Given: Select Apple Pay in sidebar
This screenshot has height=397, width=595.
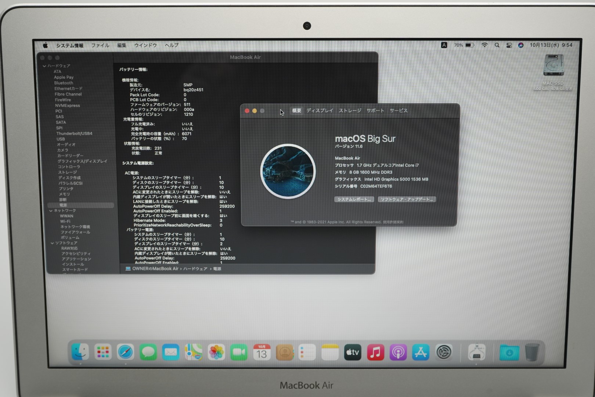Looking at the screenshot, I should pyautogui.click(x=64, y=77).
